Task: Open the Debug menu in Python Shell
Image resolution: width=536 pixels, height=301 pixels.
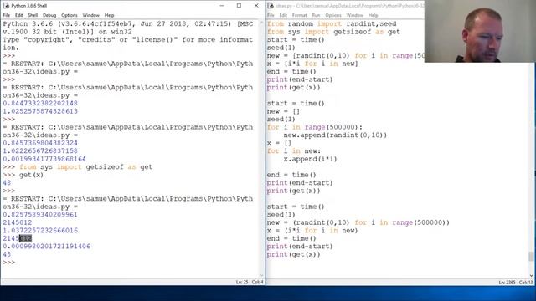Action: [x=49, y=15]
